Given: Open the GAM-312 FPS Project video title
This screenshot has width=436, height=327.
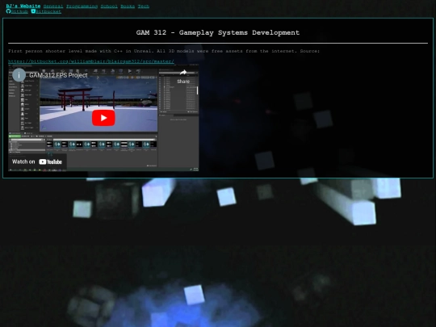Looking at the screenshot, I should (58, 75).
